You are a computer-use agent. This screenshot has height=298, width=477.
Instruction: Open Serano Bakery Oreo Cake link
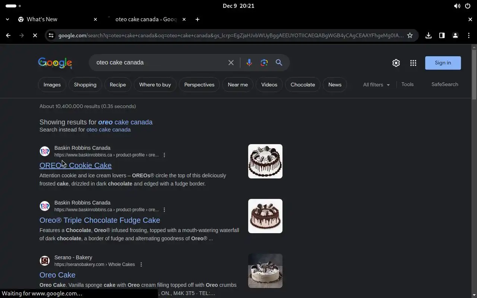57,275
